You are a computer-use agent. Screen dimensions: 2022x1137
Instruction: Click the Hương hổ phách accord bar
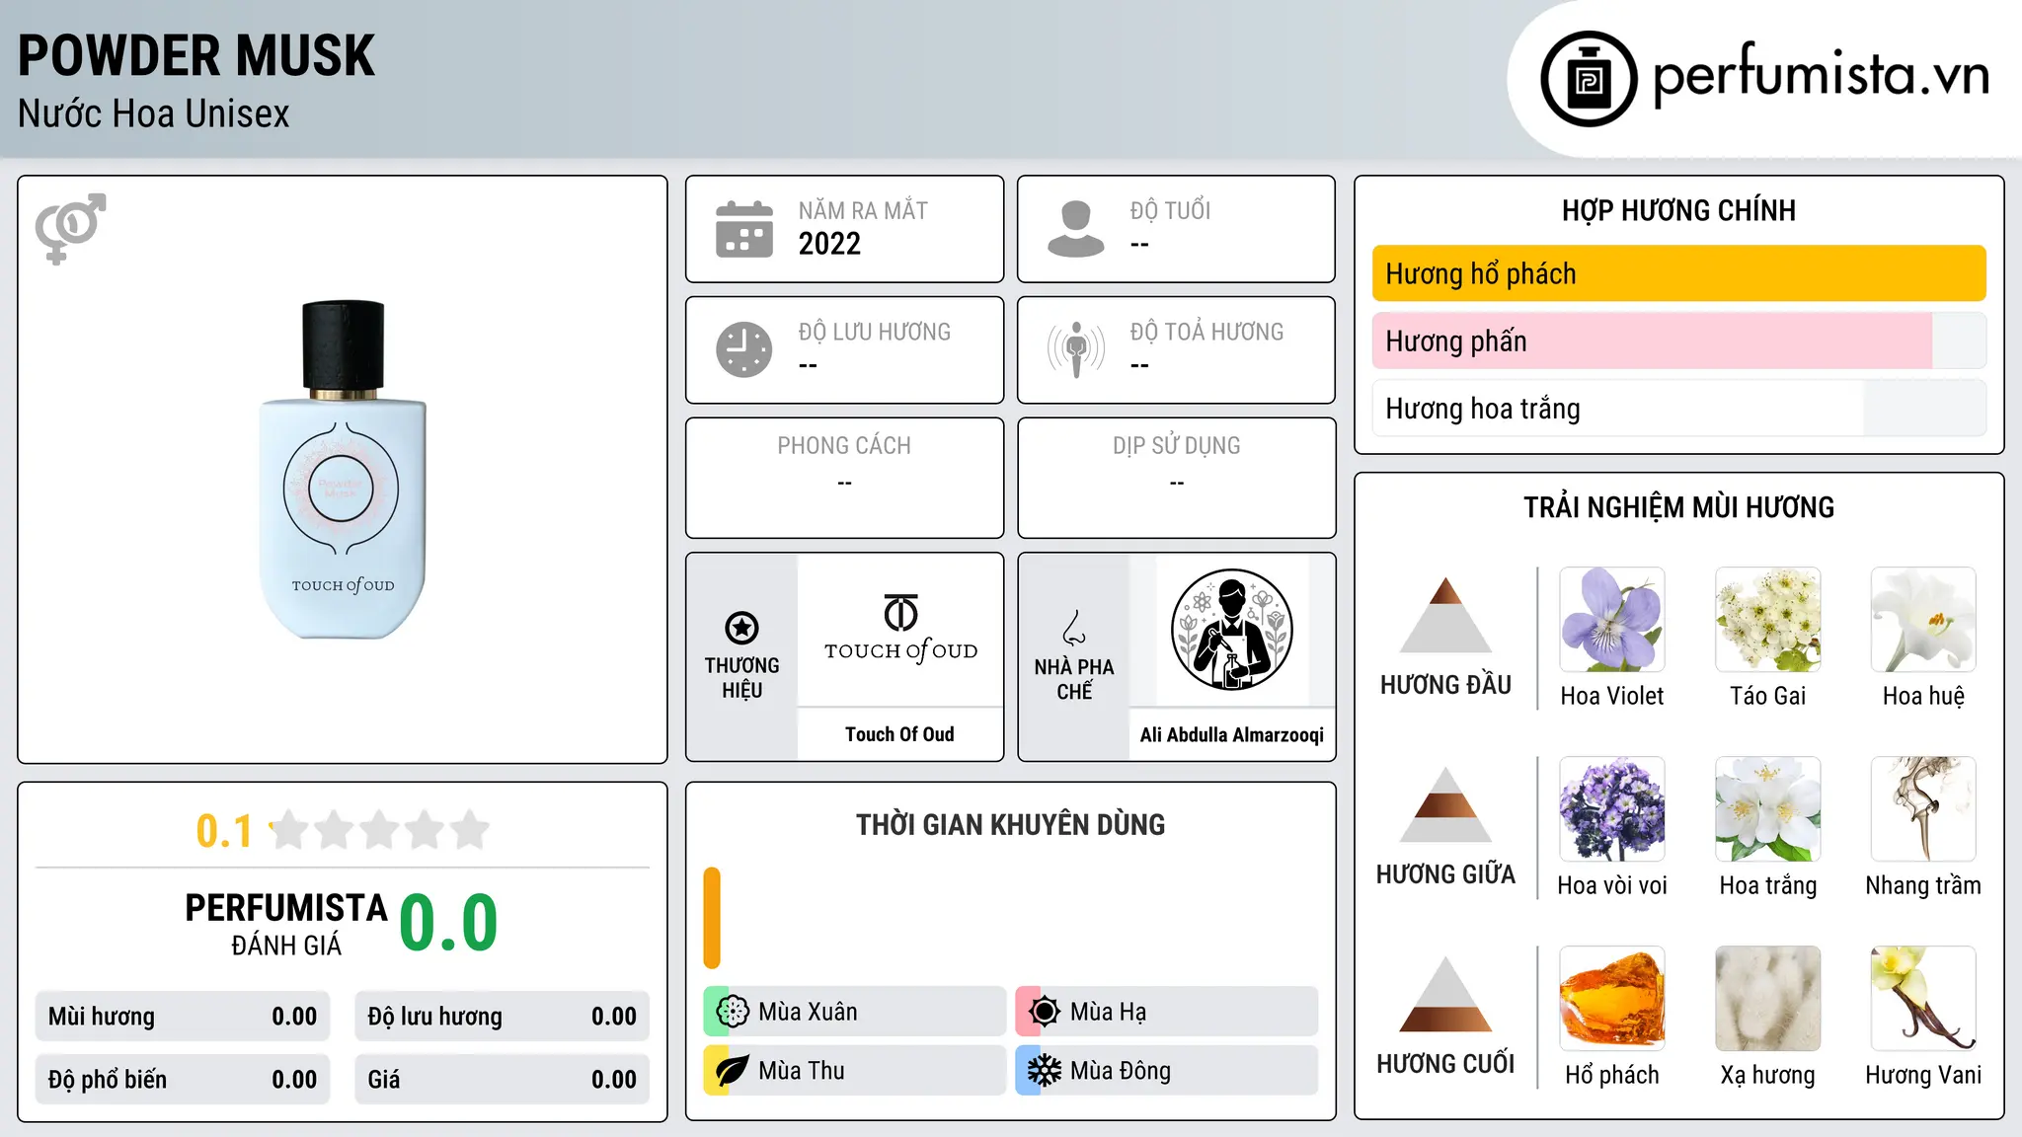[1679, 273]
